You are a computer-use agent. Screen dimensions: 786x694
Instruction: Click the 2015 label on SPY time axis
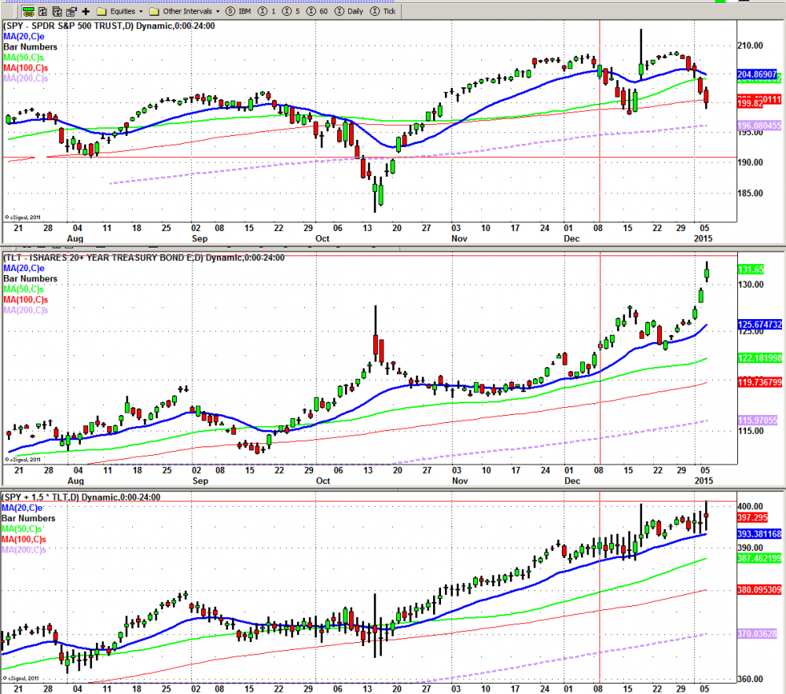tap(703, 238)
